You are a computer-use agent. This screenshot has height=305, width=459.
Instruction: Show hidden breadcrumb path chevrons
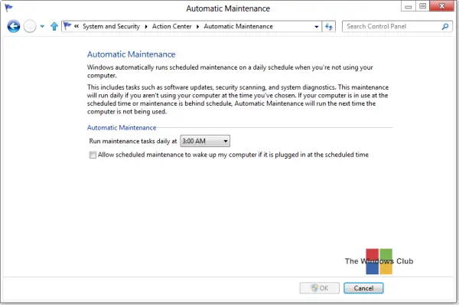click(x=76, y=26)
